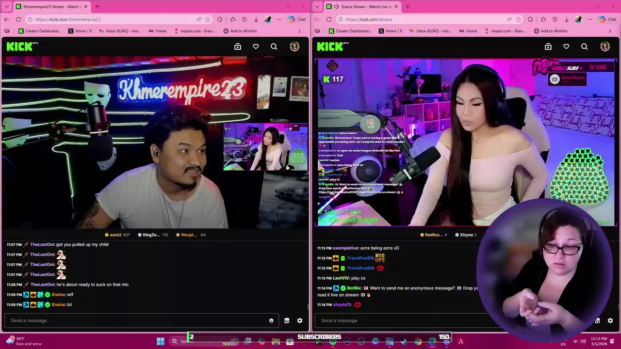The width and height of the screenshot is (621, 349).
Task: Open the Windows Start menu
Action: coord(161,341)
